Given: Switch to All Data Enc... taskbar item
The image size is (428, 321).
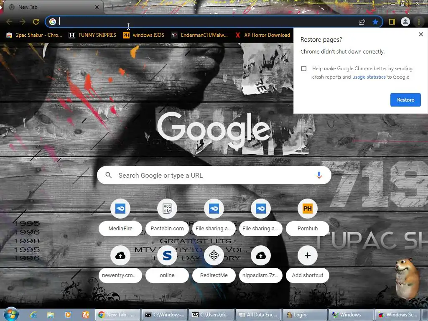Looking at the screenshot, I should [258, 315].
